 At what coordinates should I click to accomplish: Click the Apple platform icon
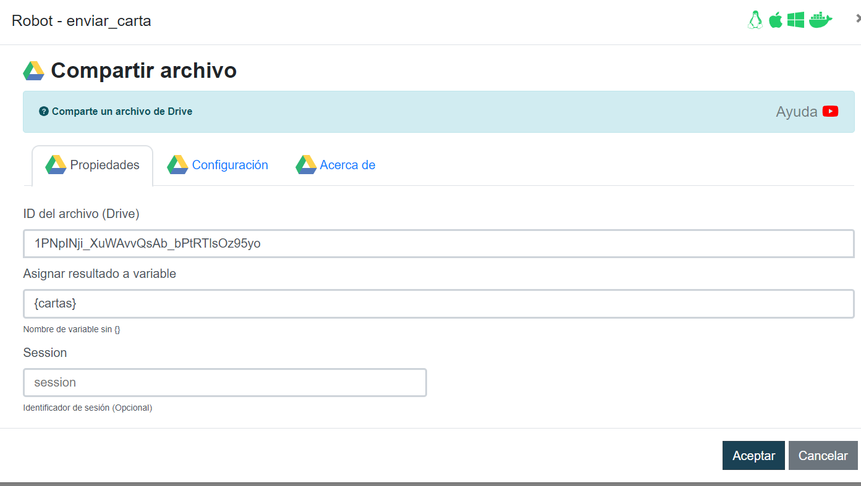click(x=775, y=20)
